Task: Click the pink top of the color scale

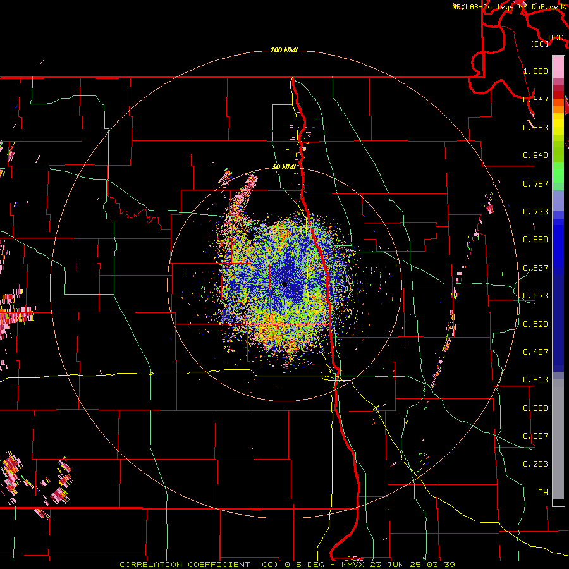Action: 558,67
